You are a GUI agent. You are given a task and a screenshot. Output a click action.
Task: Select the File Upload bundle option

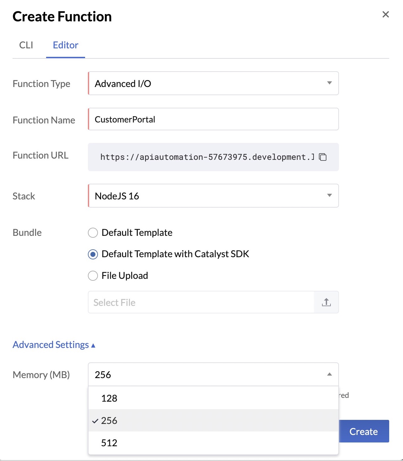(93, 276)
